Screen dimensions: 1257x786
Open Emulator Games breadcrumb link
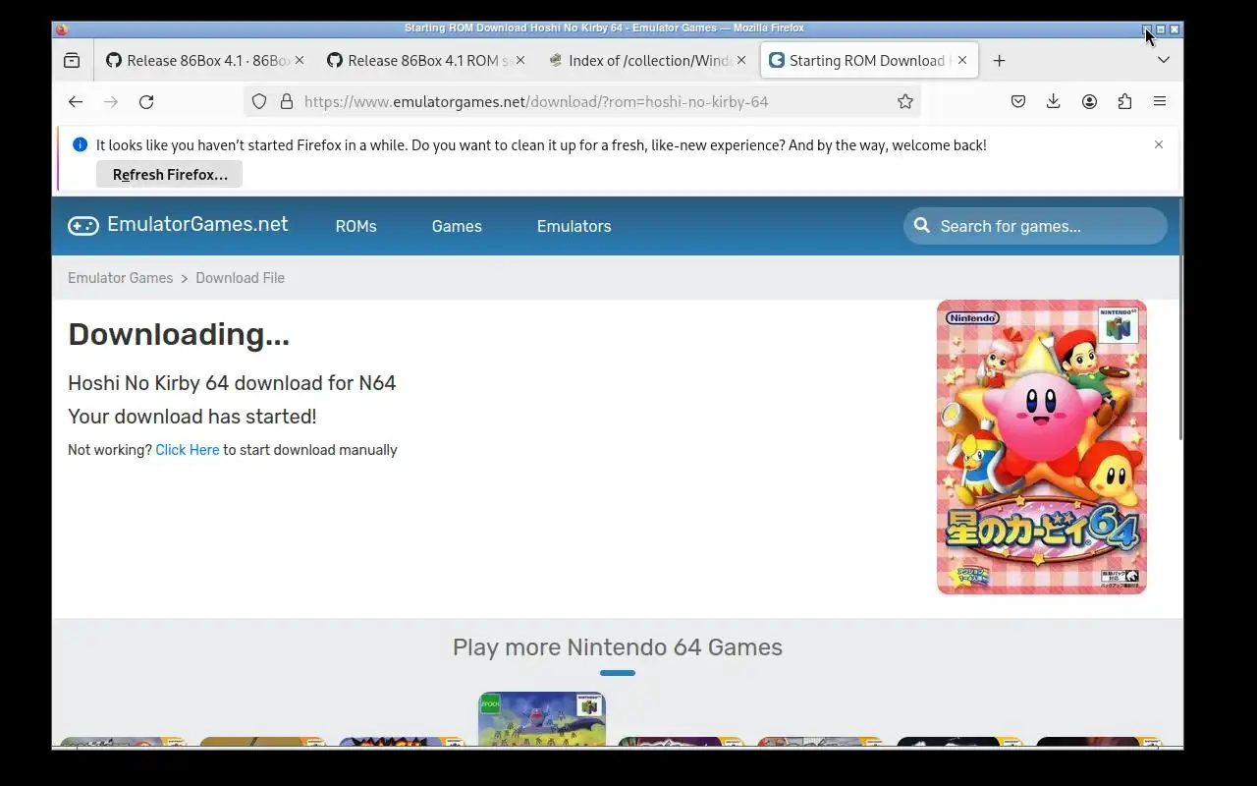click(x=120, y=278)
